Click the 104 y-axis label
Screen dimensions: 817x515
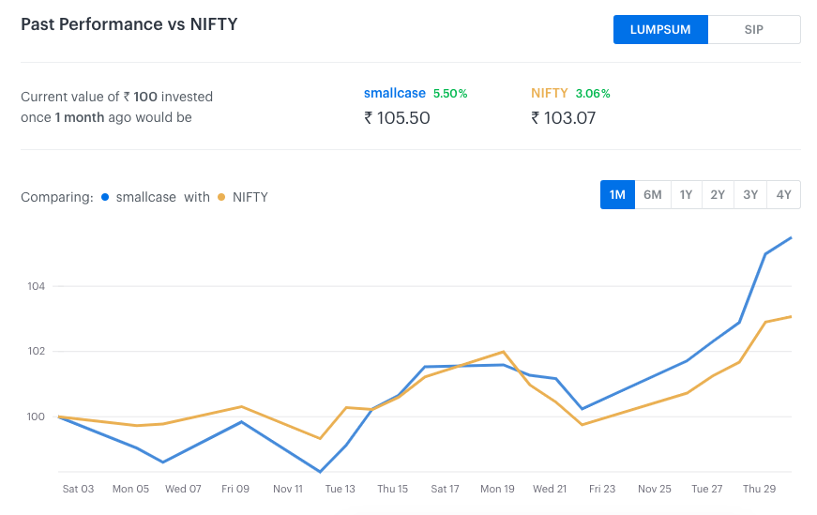pos(36,286)
